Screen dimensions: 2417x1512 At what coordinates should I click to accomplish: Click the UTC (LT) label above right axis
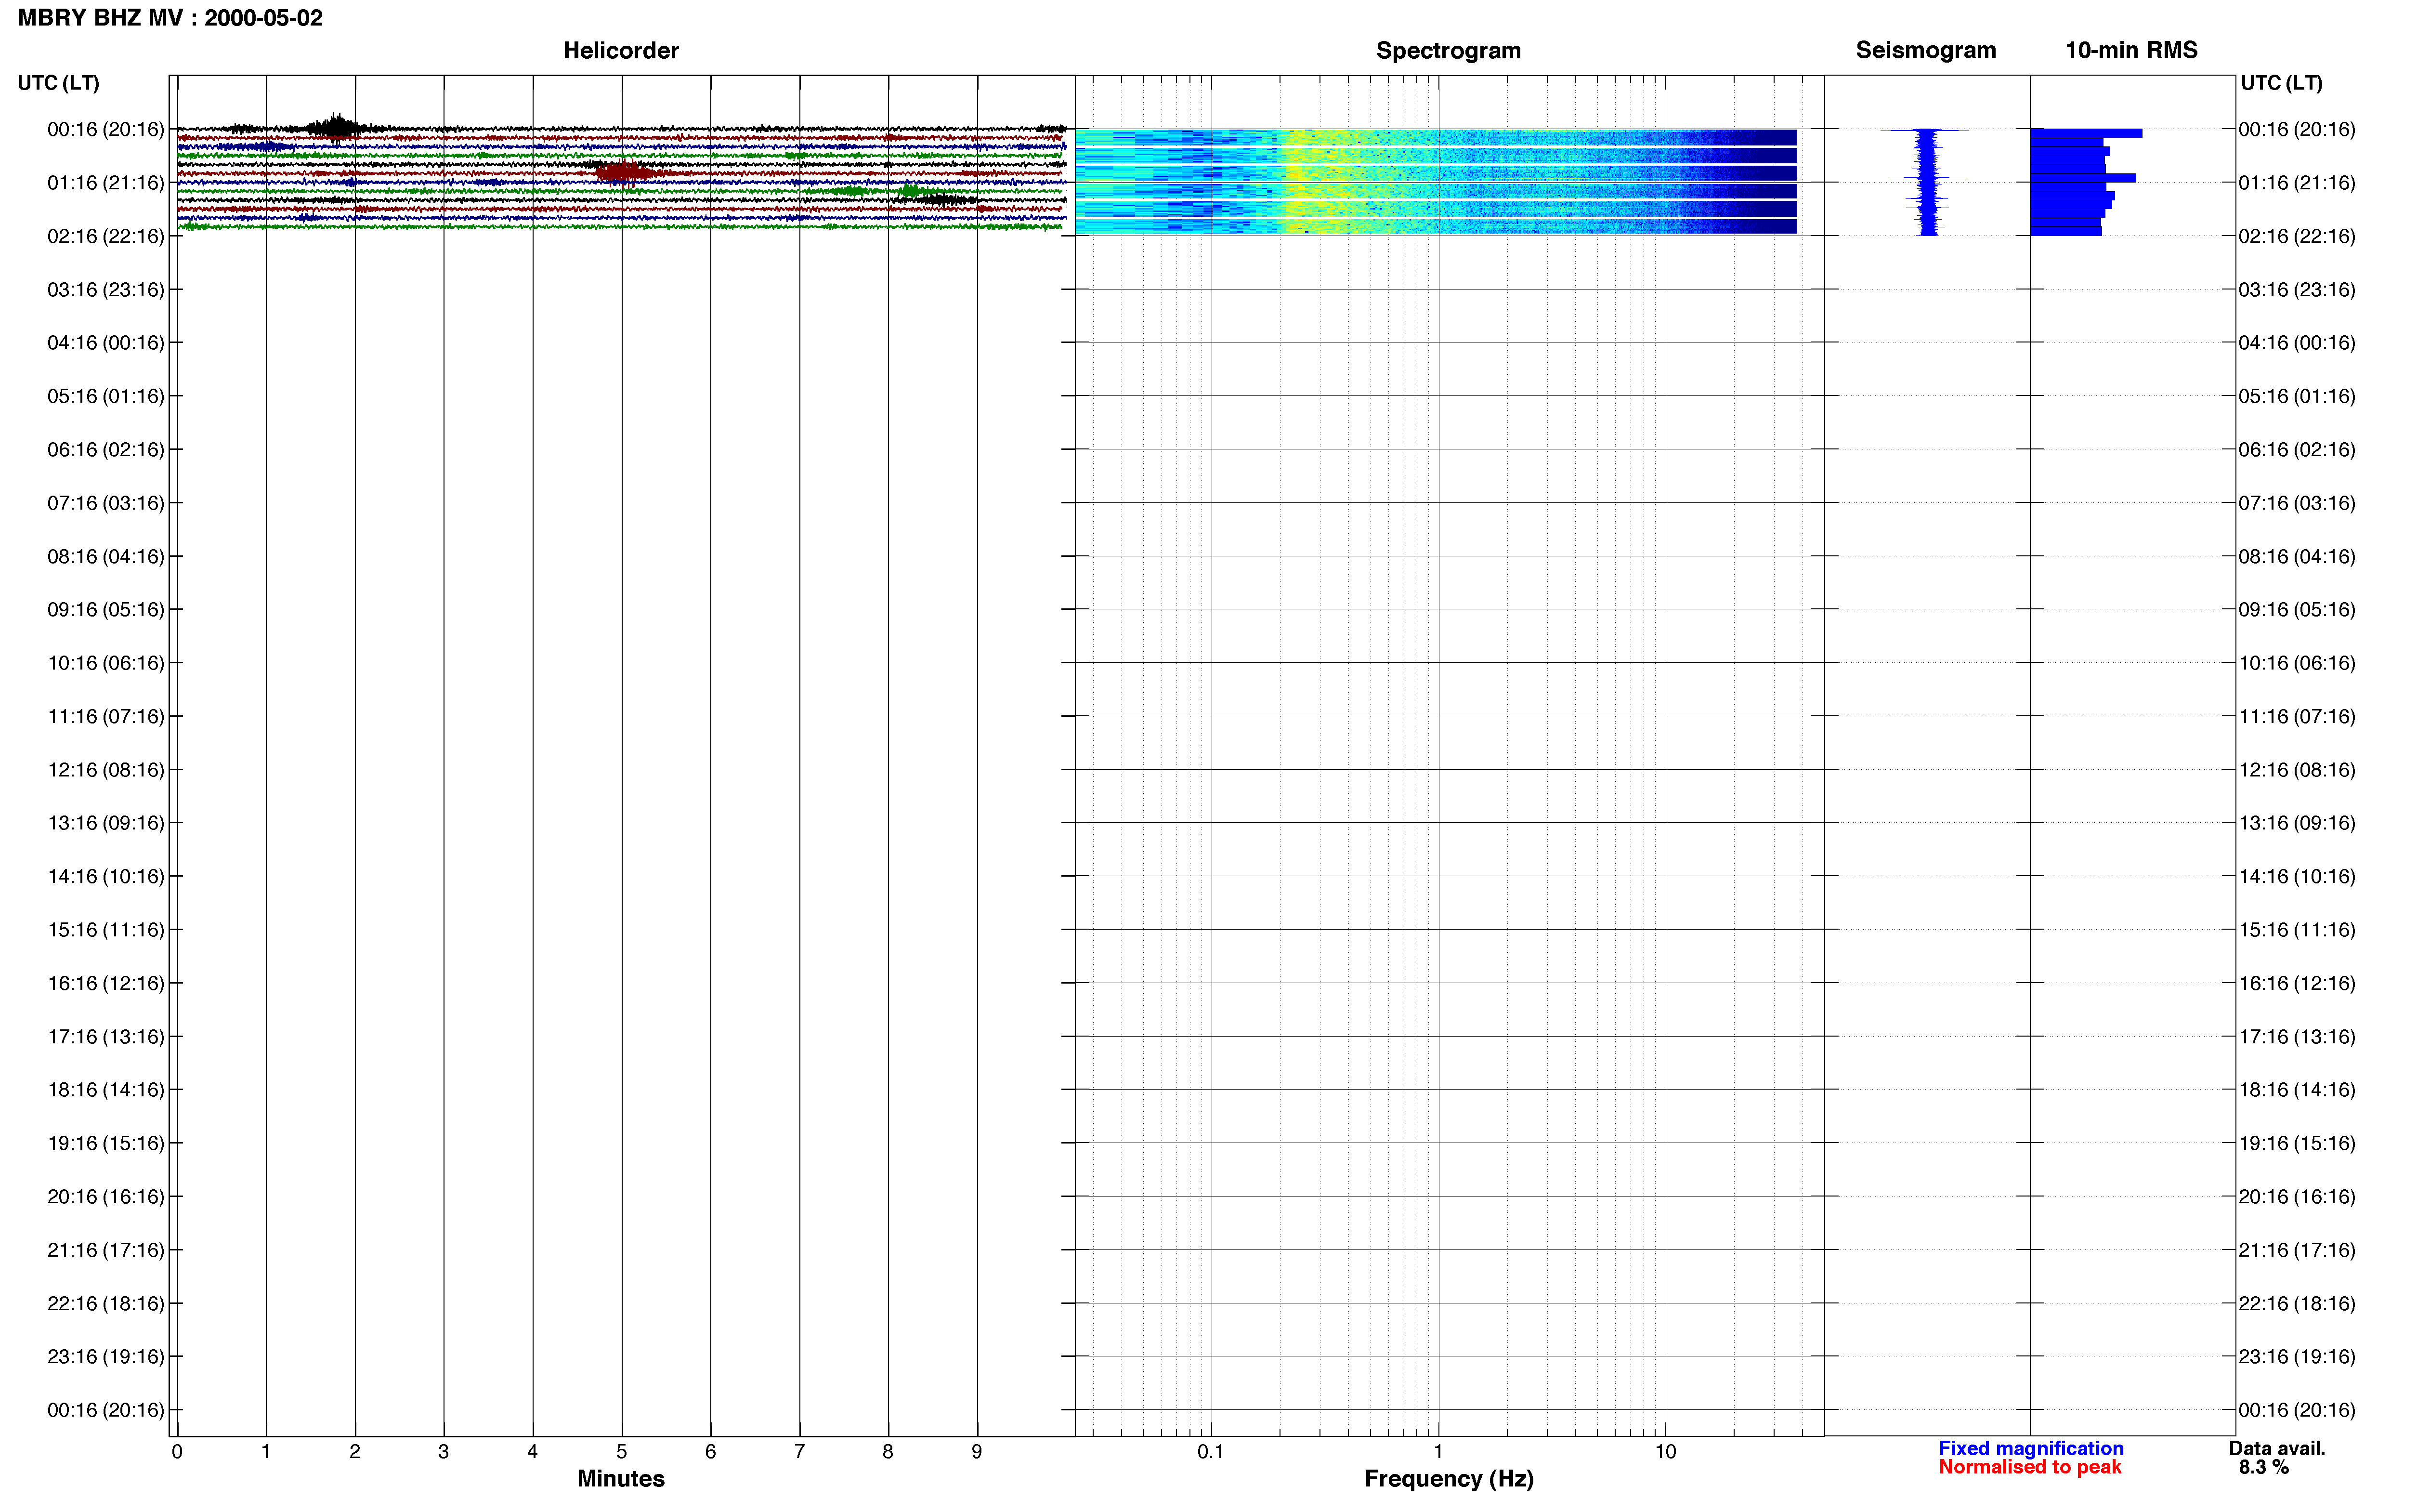click(x=2281, y=83)
